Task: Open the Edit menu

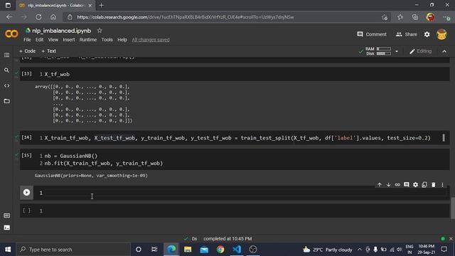Action: pos(40,40)
